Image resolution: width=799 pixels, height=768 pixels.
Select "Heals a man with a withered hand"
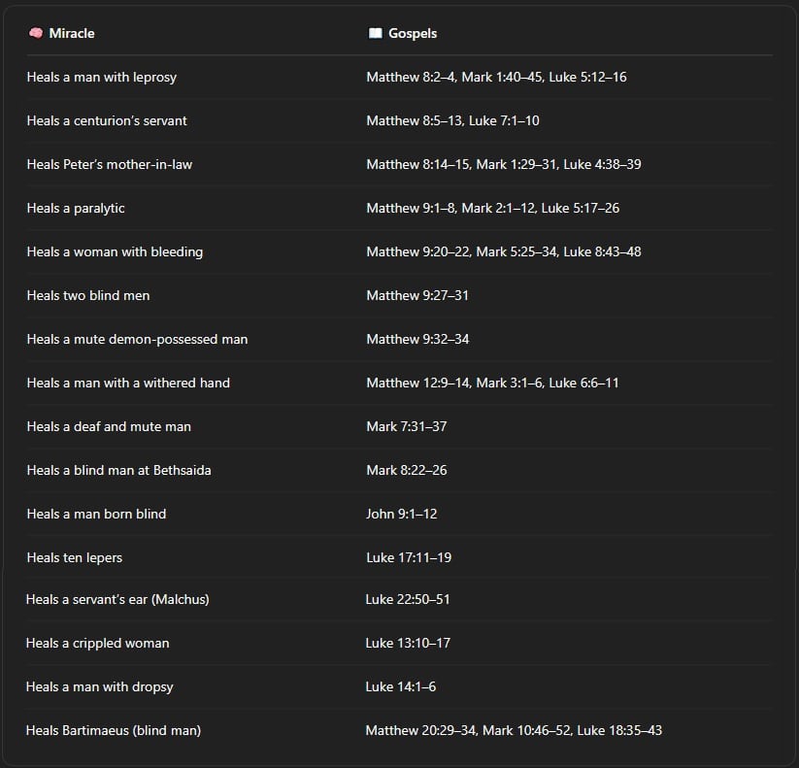click(x=128, y=383)
